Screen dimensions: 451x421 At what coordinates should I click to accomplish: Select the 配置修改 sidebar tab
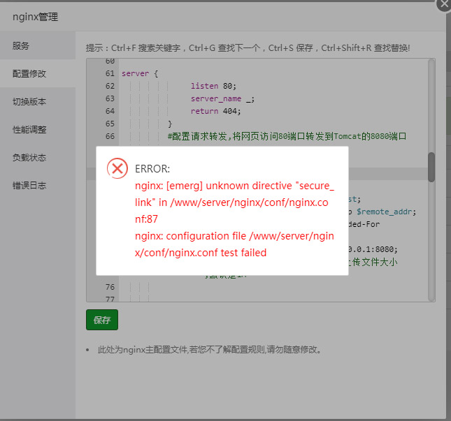tap(29, 74)
